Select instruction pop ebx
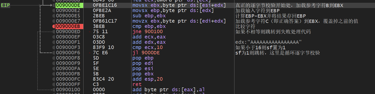This screenshot has height=94, width=375. (143, 74)
